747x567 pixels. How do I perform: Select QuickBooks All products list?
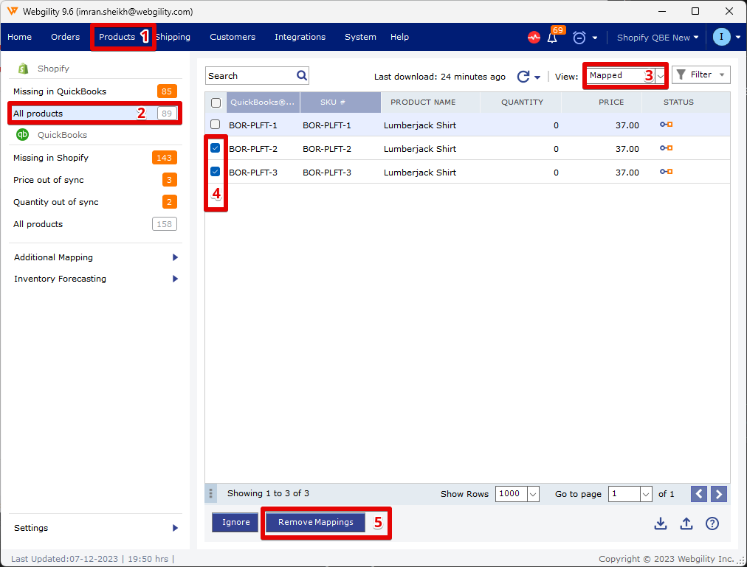tap(95, 223)
